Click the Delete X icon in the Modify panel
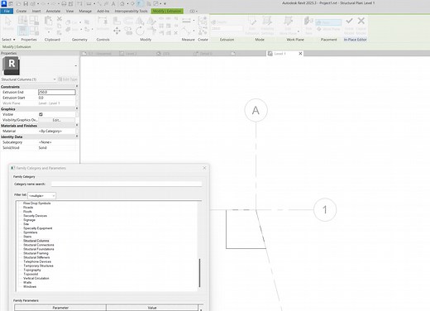Screen dimensions: 430x311 pos(175,33)
